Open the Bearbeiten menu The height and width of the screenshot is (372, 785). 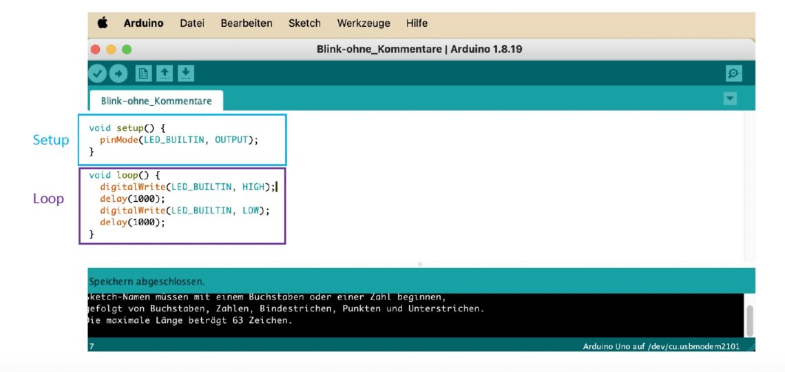pos(246,23)
